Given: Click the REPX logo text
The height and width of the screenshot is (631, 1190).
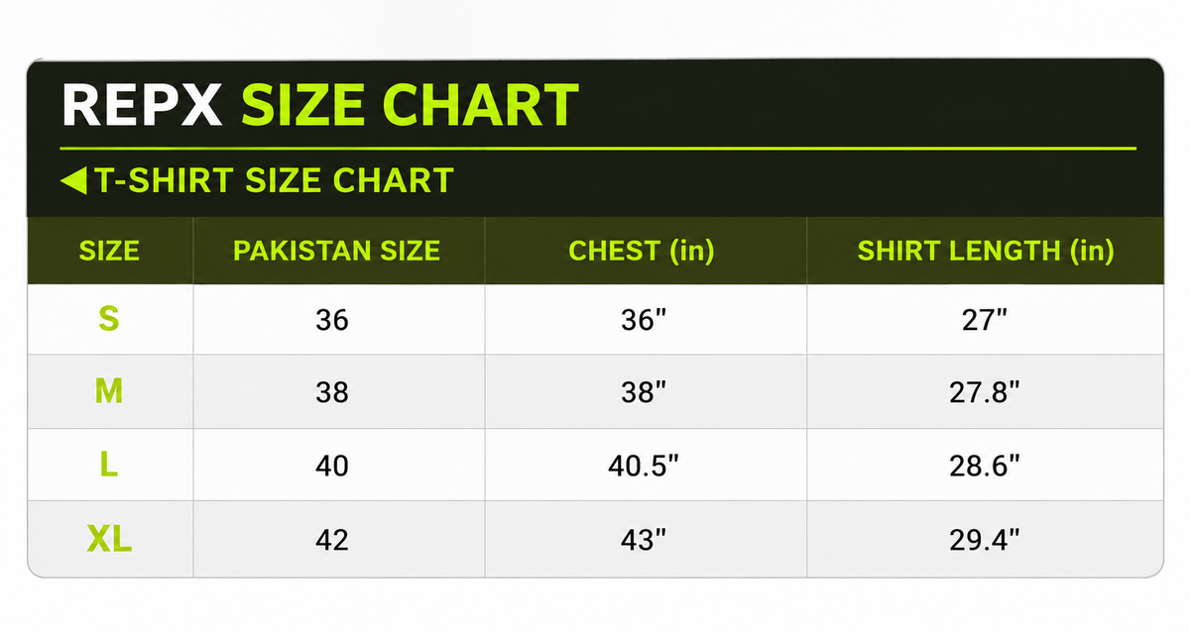Looking at the screenshot, I should (142, 105).
